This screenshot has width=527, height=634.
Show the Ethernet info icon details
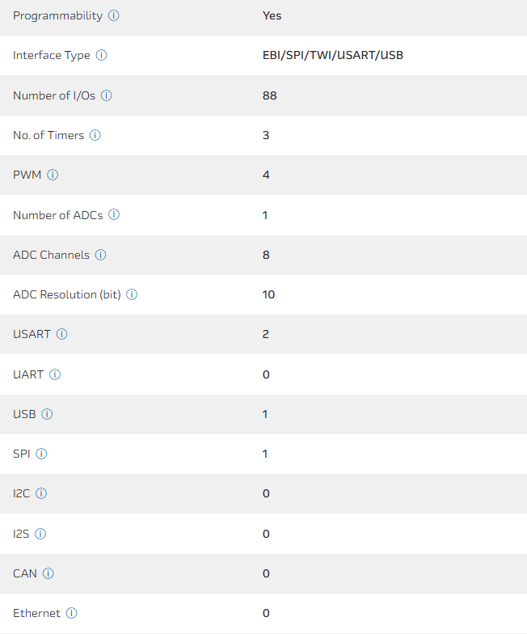pyautogui.click(x=71, y=613)
